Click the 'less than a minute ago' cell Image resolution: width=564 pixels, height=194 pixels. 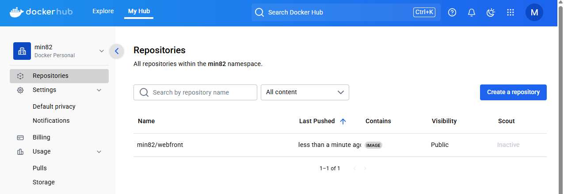[330, 145]
